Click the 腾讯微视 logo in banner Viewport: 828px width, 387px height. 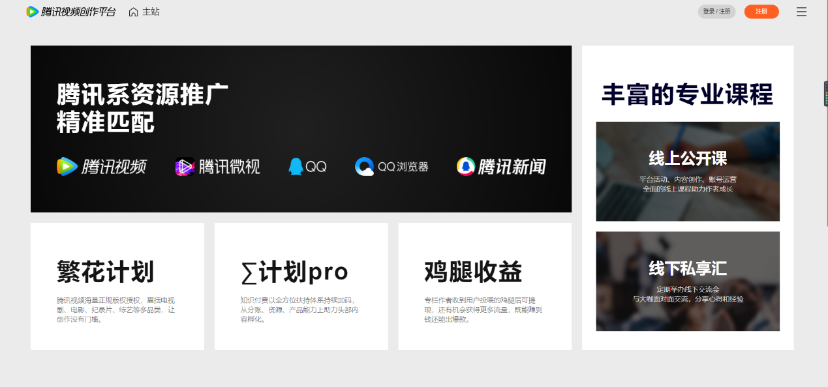pos(217,167)
